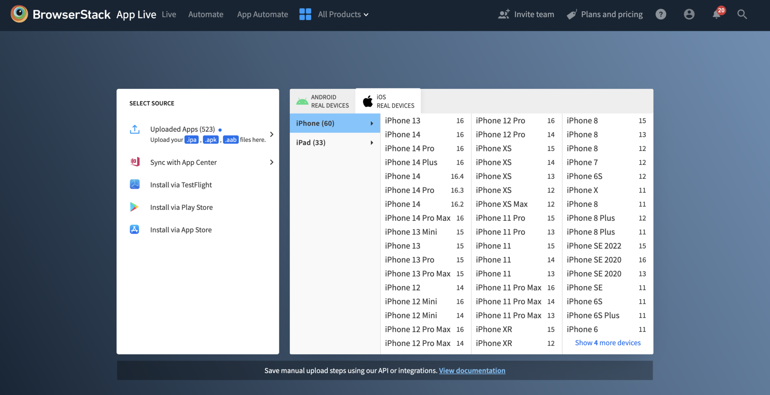Click the App Store icon

135,229
